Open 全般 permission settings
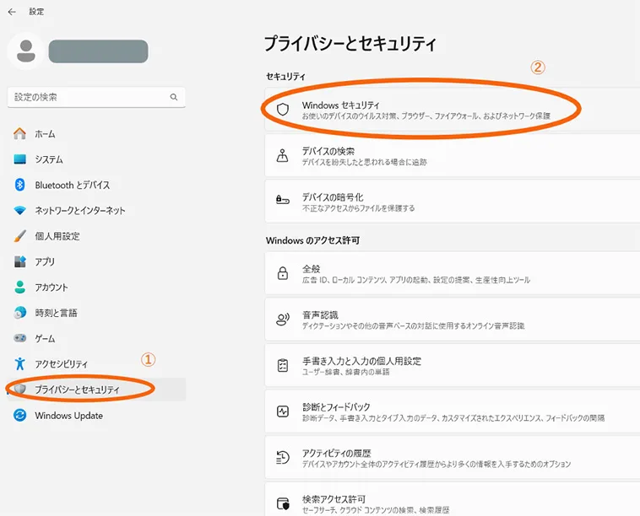The height and width of the screenshot is (516, 640). pos(453,273)
